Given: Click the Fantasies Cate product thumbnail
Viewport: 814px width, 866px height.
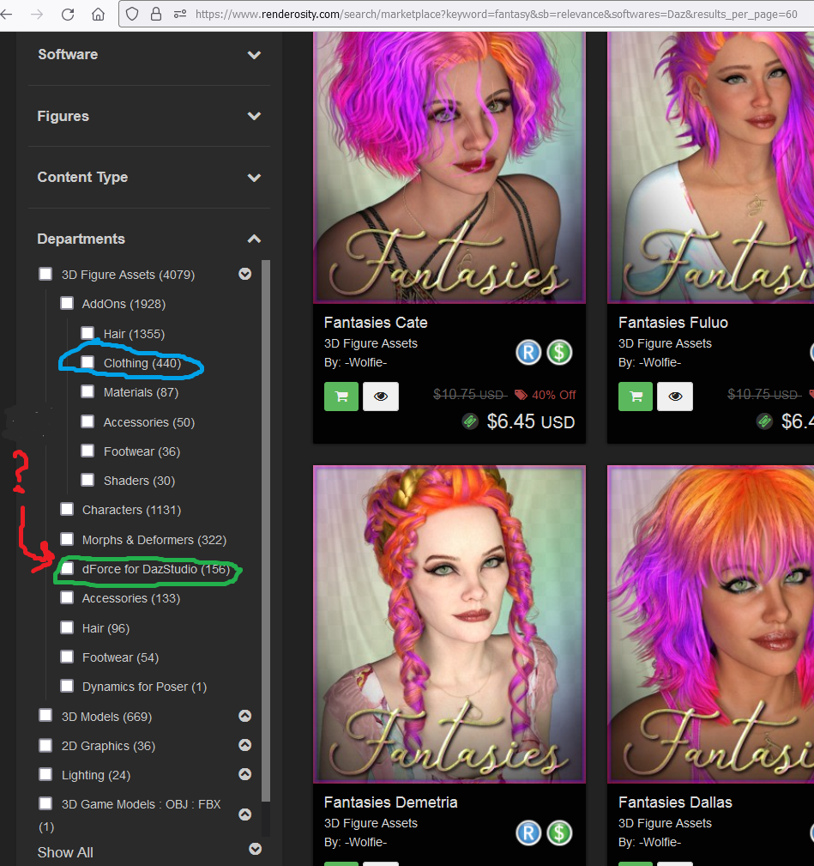Looking at the screenshot, I should pos(449,167).
